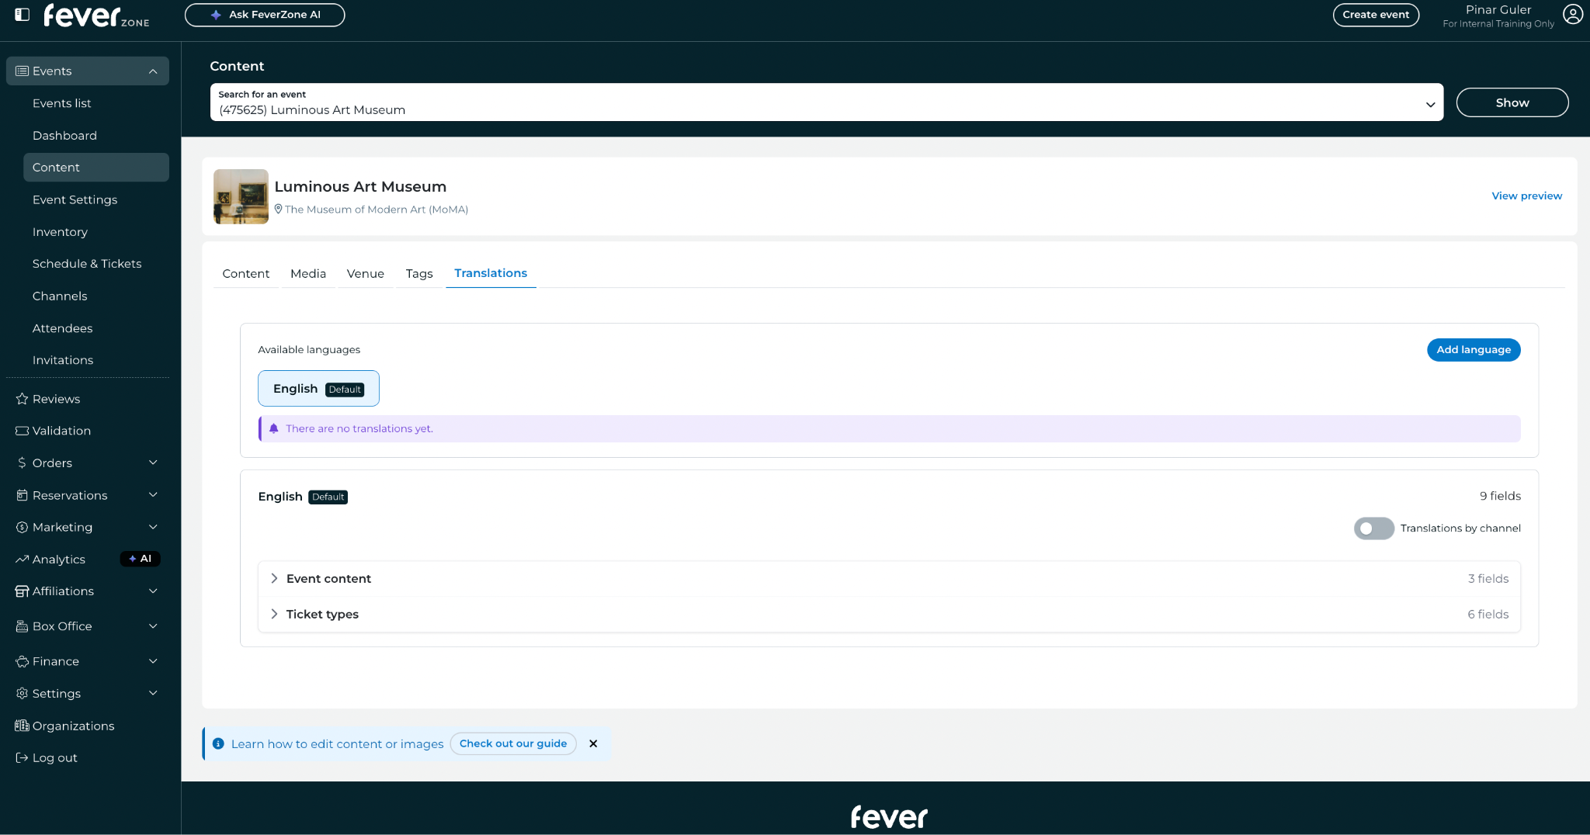Open the user profile avatar icon
Screen dimensions: 1590x835
click(x=1573, y=15)
